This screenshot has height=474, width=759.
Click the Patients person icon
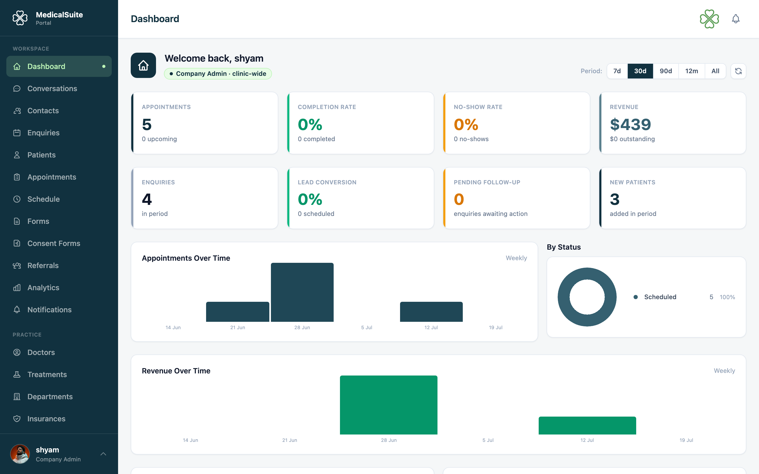click(17, 155)
